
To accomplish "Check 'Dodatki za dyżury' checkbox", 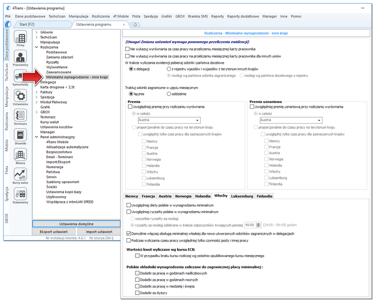I will pos(137,293).
